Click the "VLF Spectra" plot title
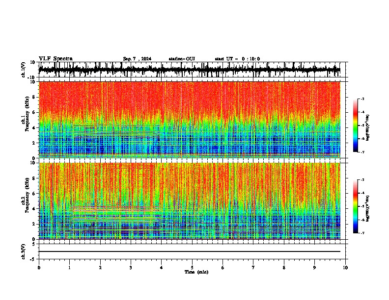 pos(56,59)
